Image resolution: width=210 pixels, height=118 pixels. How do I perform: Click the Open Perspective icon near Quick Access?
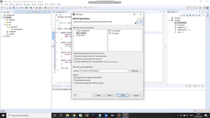point(200,8)
